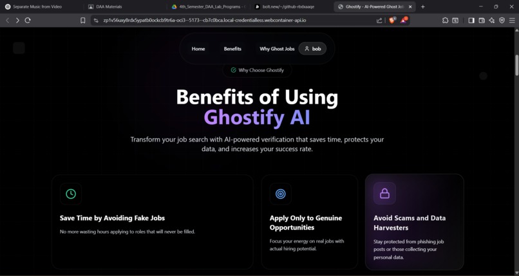Open Brave Wallet icon

click(x=482, y=20)
